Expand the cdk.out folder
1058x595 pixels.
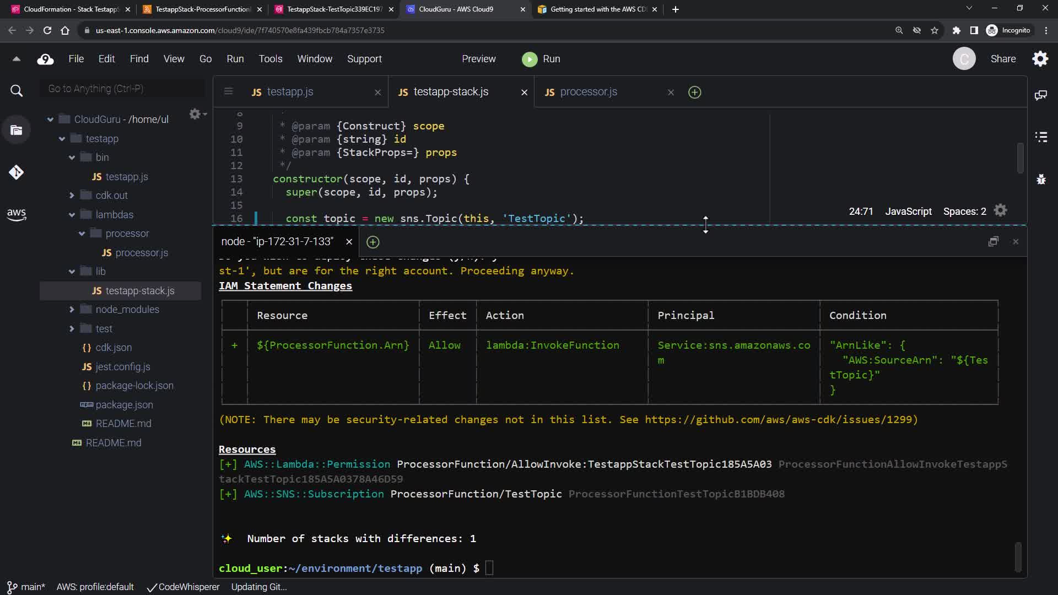72,196
